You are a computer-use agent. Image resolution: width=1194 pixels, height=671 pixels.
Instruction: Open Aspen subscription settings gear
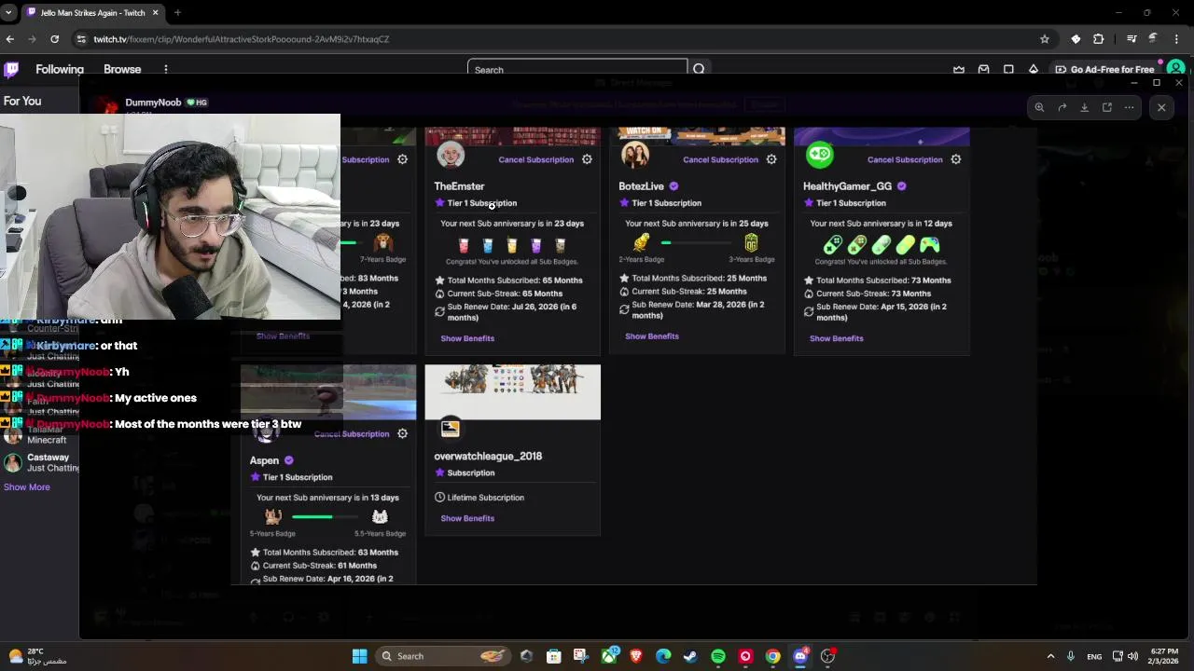tap(403, 433)
